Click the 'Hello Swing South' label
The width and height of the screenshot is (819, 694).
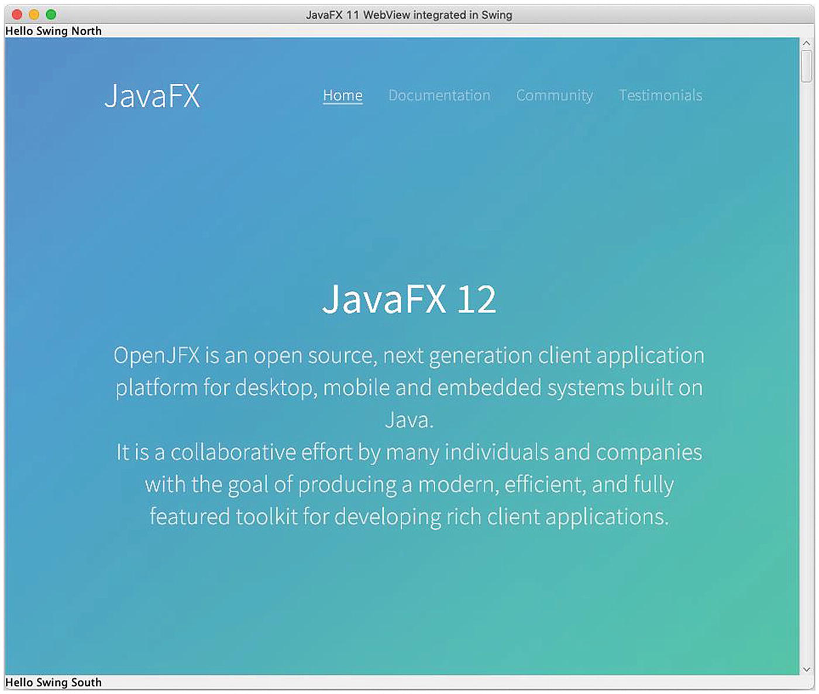[x=53, y=682]
